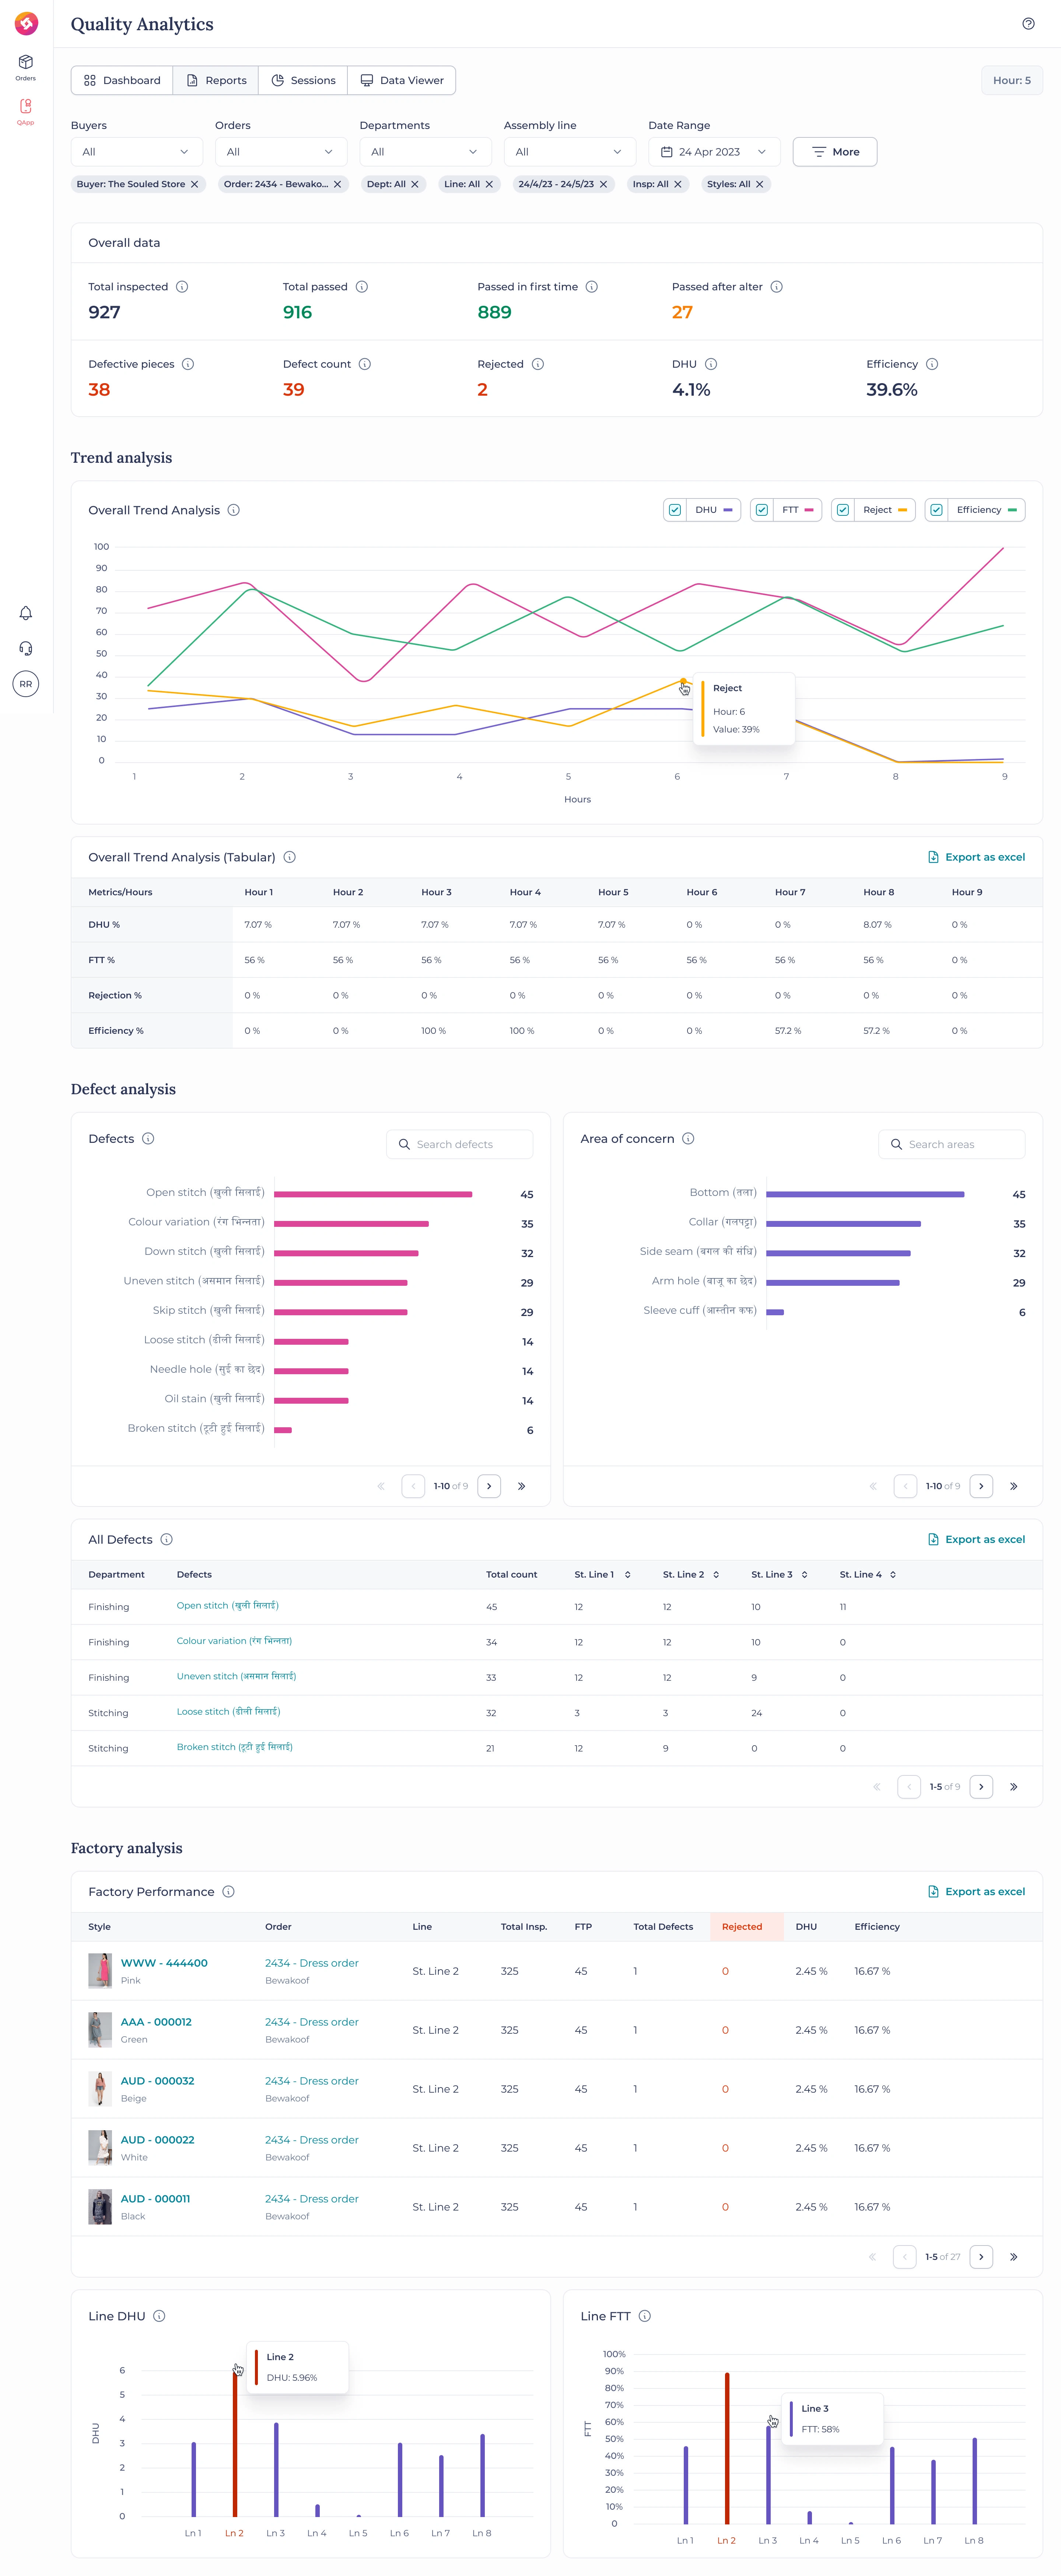Show info for DHU metric

pos(711,364)
